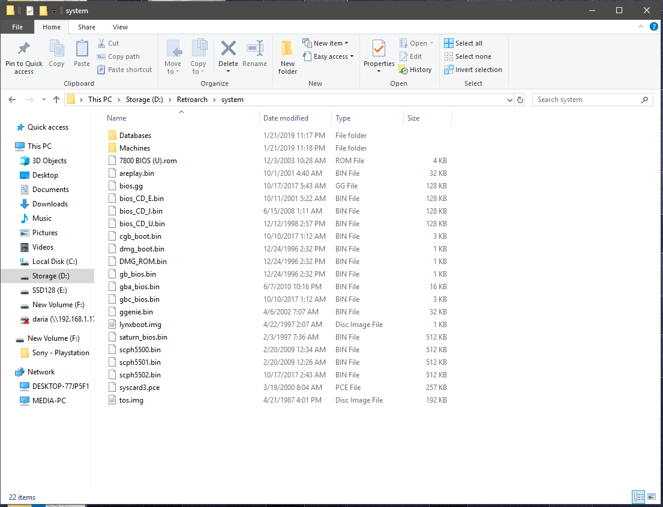Click the Copy icon in Clipboard group
Viewport: 663px width, 507px height.
click(56, 54)
